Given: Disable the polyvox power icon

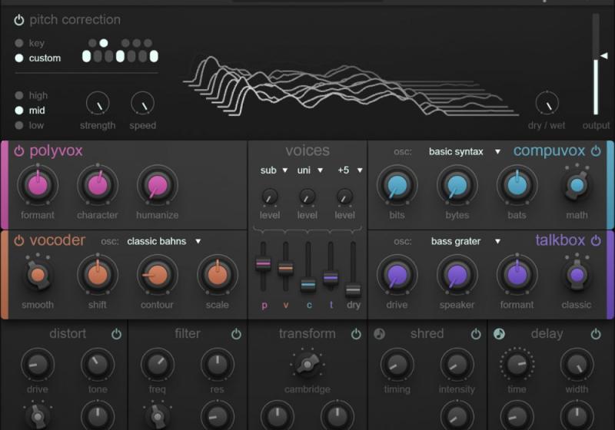Looking at the screenshot, I should coord(19,150).
